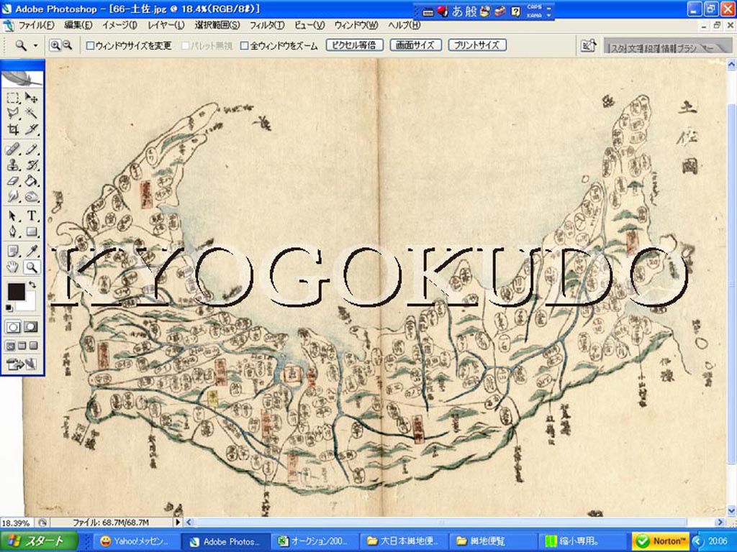The height and width of the screenshot is (552, 737).
Task: Activate the Pen tool
Action: (13, 231)
